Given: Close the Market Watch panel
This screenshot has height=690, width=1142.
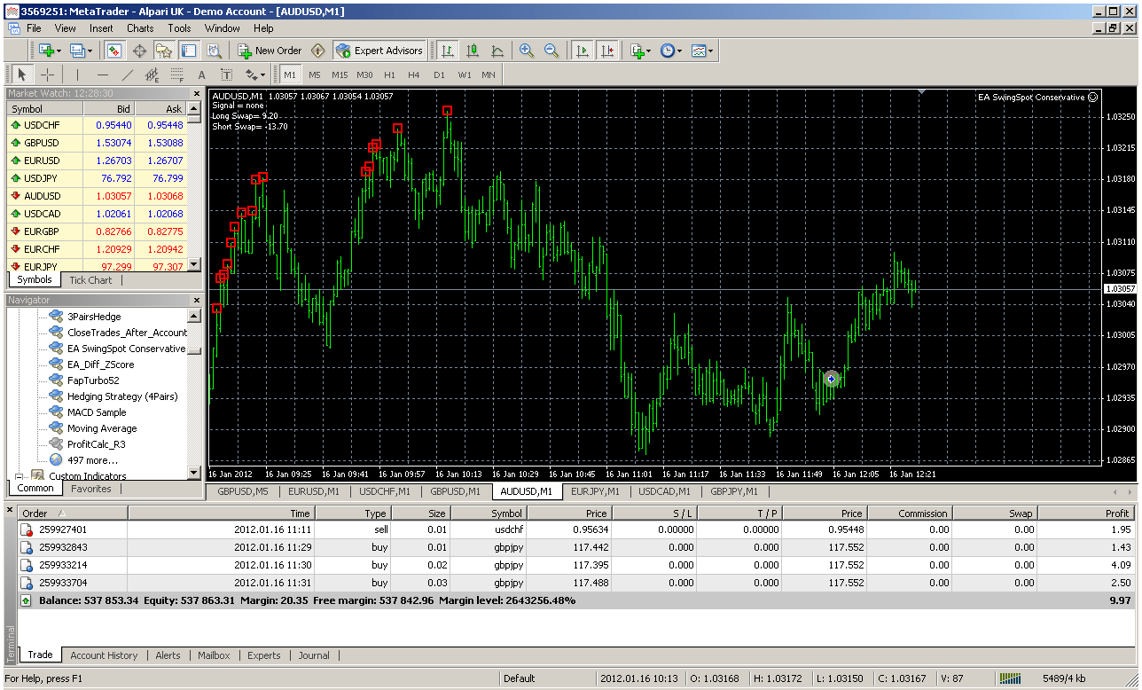Looking at the screenshot, I should (197, 93).
